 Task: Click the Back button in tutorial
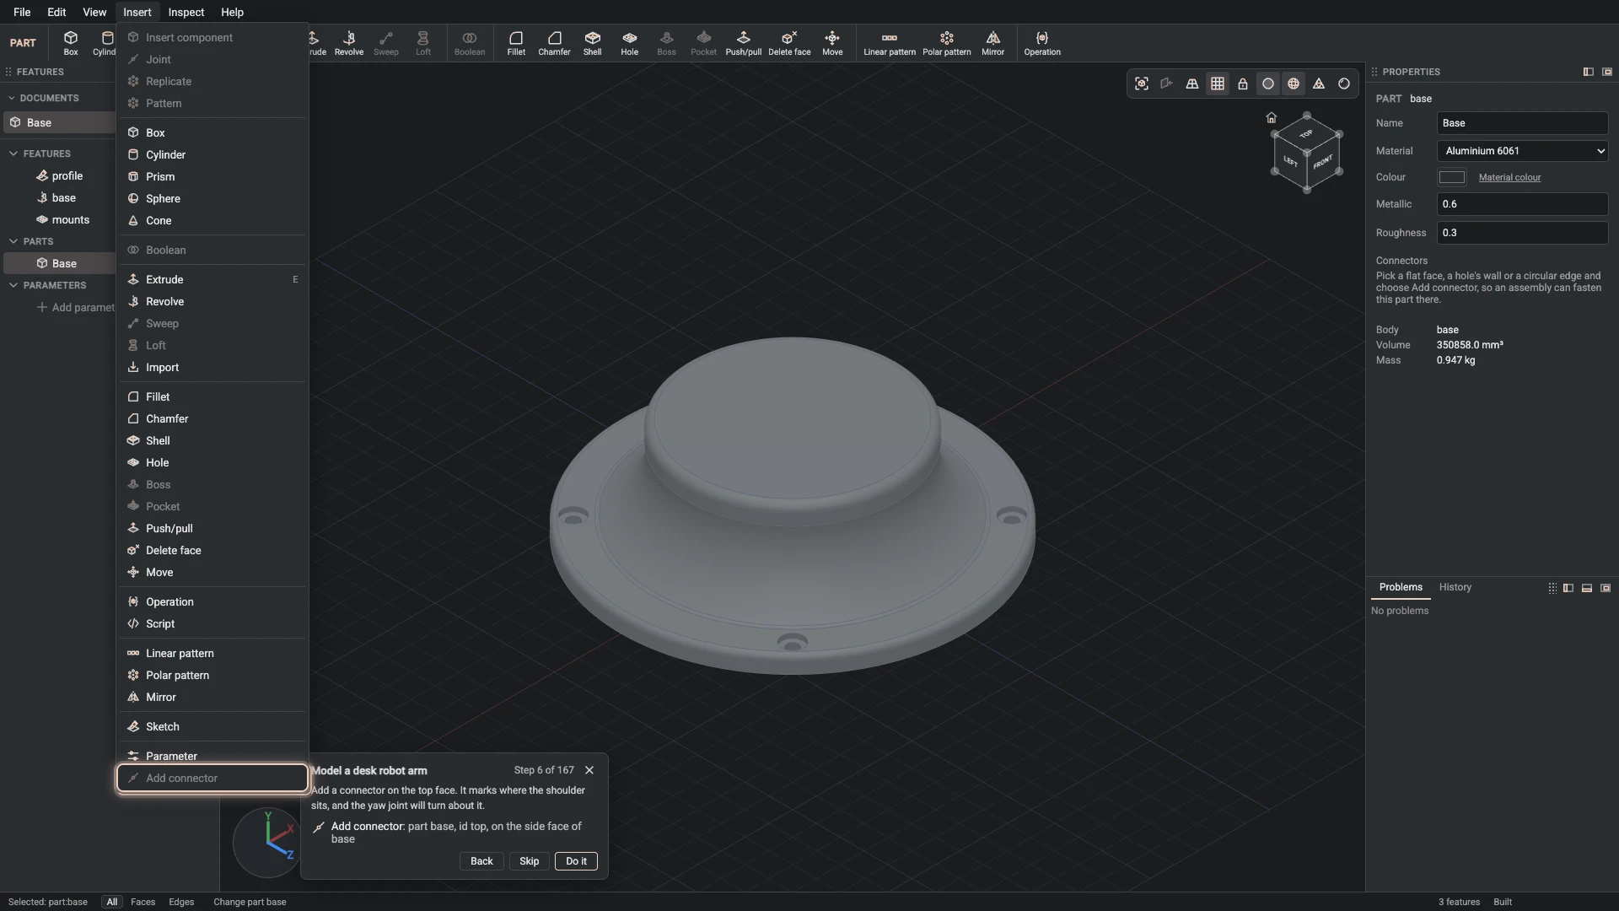[x=481, y=861]
